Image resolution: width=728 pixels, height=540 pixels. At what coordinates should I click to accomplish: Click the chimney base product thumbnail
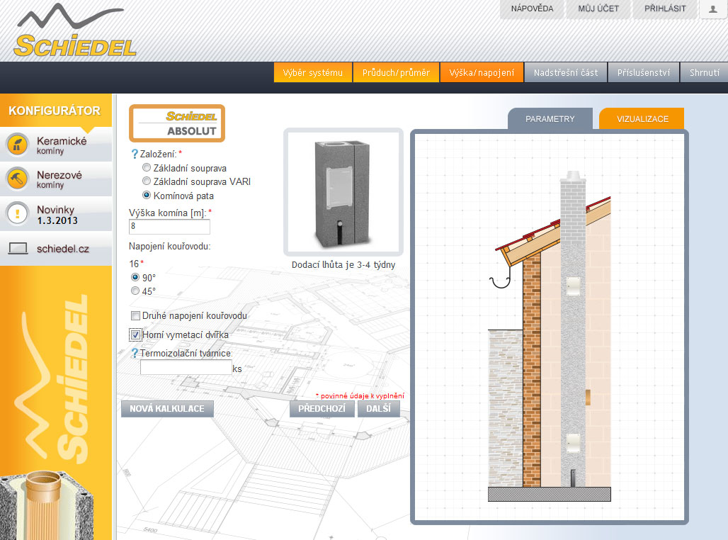pos(343,192)
